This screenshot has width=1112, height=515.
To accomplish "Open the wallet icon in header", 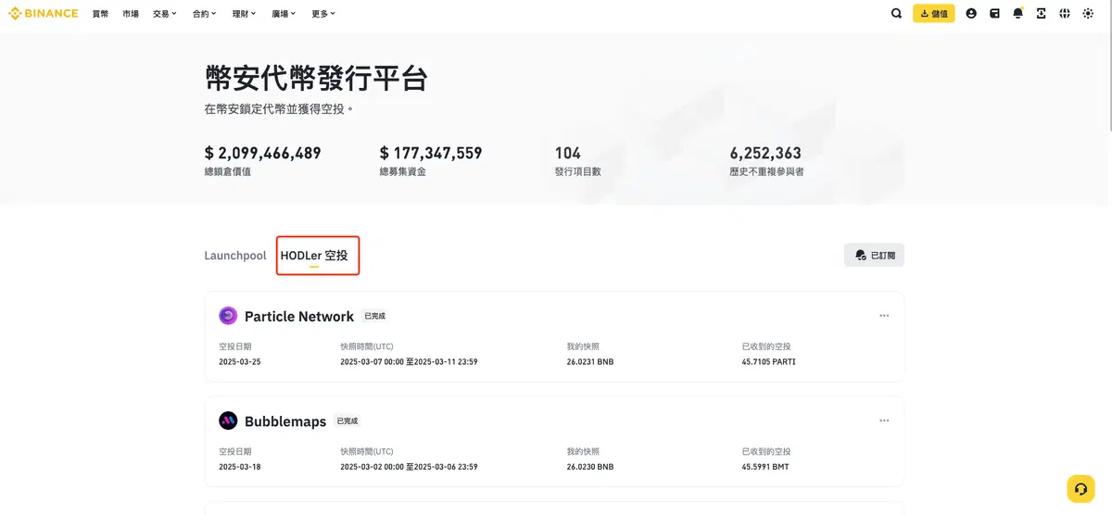I will (994, 14).
